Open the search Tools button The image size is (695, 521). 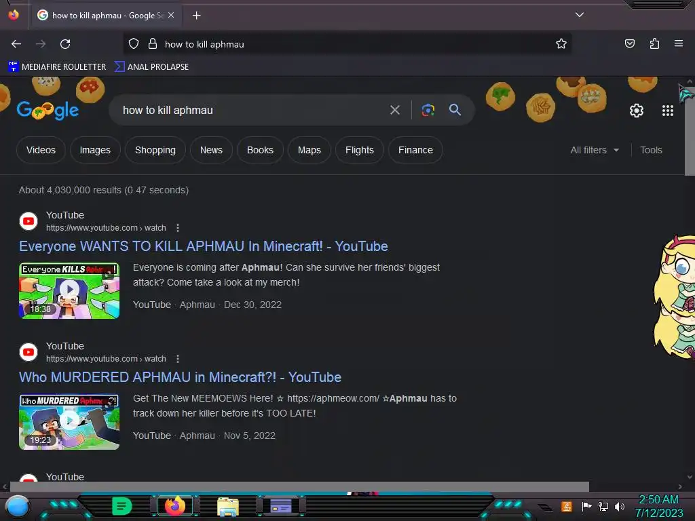[x=651, y=150]
